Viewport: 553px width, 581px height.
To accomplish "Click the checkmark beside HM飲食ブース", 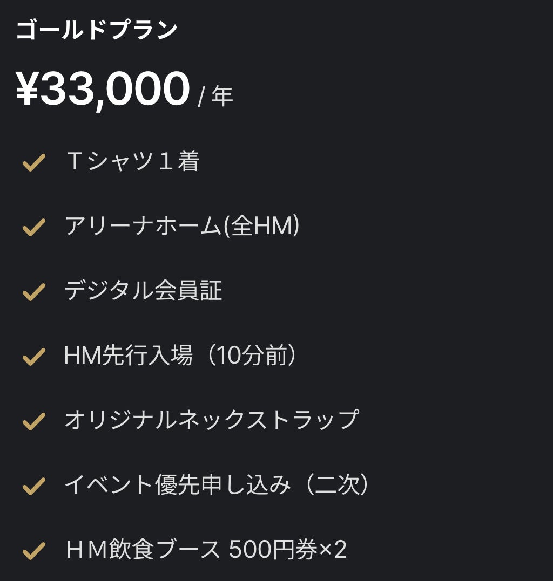I will pyautogui.click(x=33, y=551).
